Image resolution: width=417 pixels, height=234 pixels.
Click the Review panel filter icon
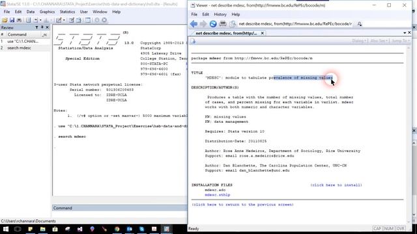tap(36, 27)
